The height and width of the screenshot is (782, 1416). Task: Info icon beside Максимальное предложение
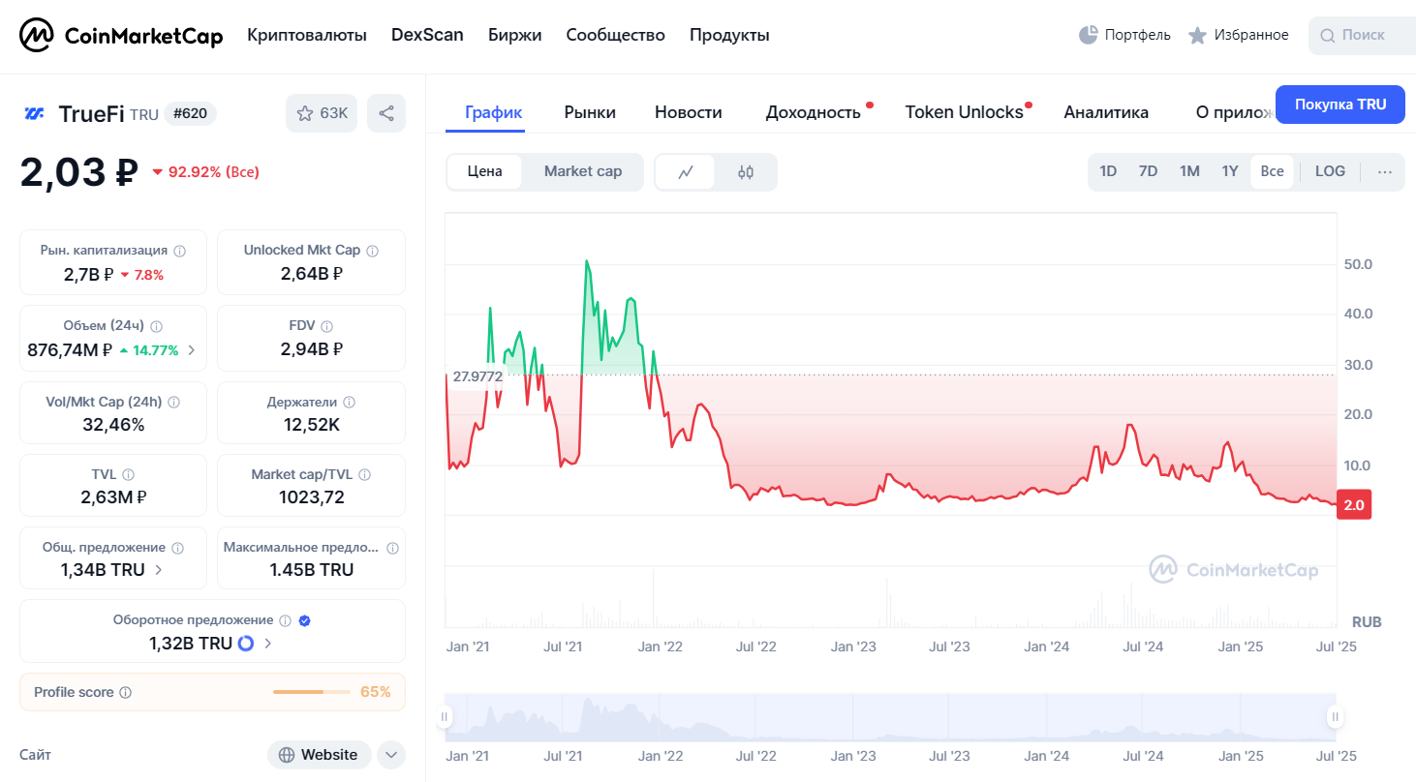coord(392,548)
